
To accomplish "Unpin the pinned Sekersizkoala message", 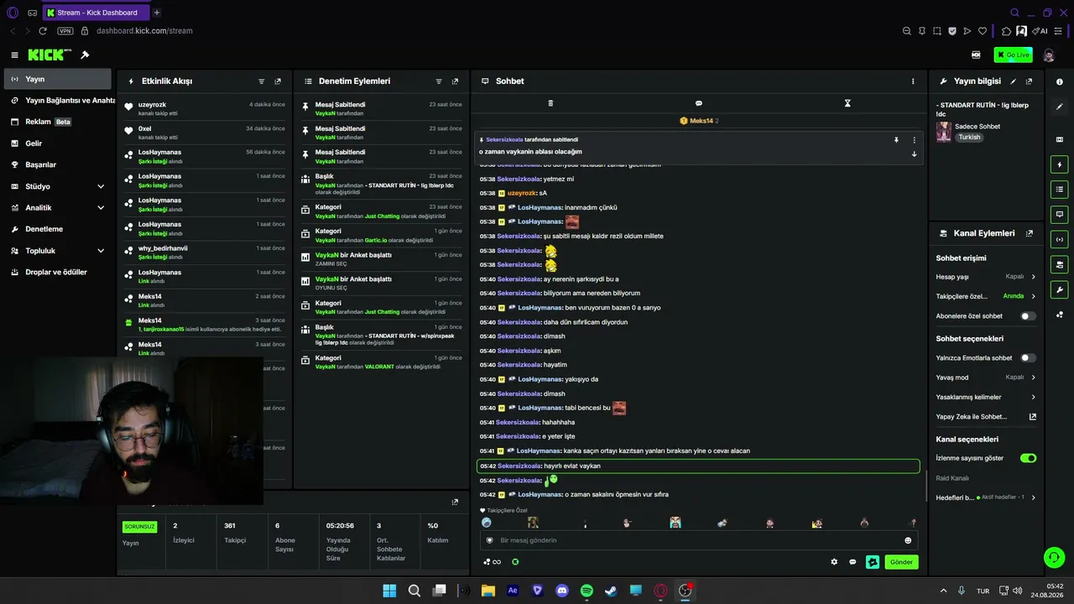I will pos(896,140).
